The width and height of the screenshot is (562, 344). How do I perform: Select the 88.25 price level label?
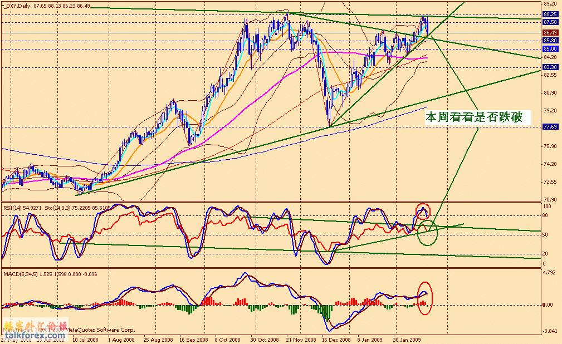coord(550,14)
